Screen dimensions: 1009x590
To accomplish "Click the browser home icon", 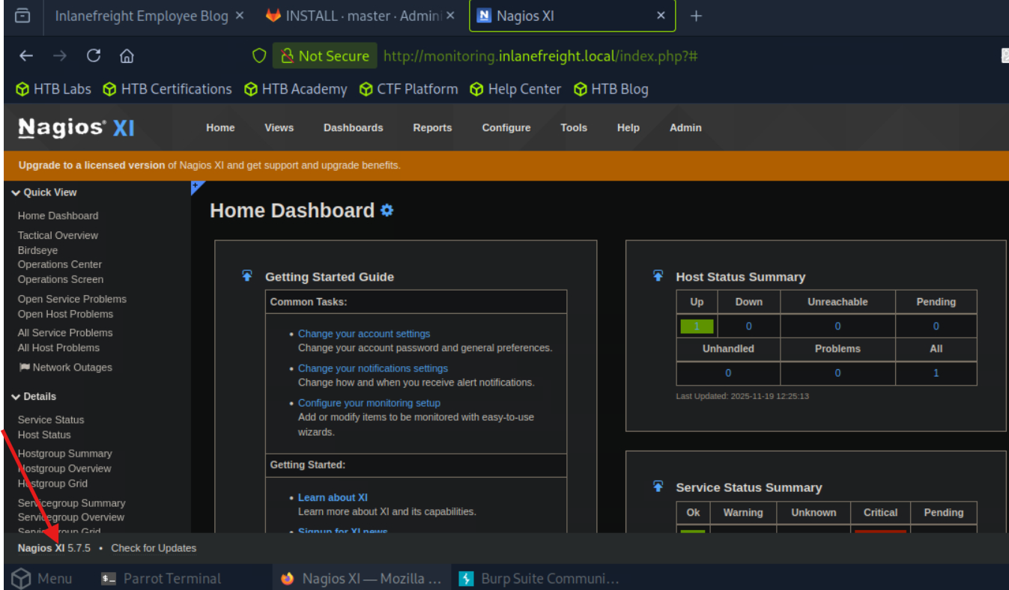I will point(127,56).
